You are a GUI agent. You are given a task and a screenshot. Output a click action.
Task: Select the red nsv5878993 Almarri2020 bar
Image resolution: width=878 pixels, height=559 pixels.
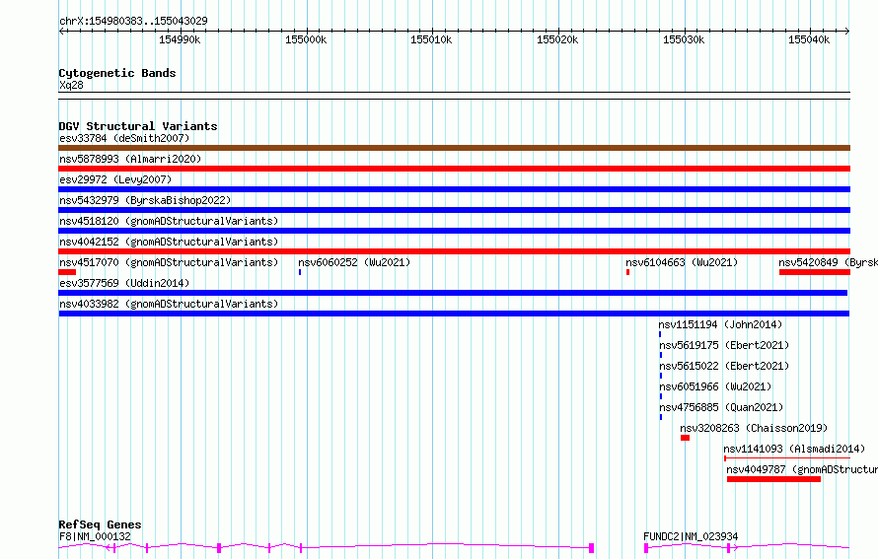454,169
